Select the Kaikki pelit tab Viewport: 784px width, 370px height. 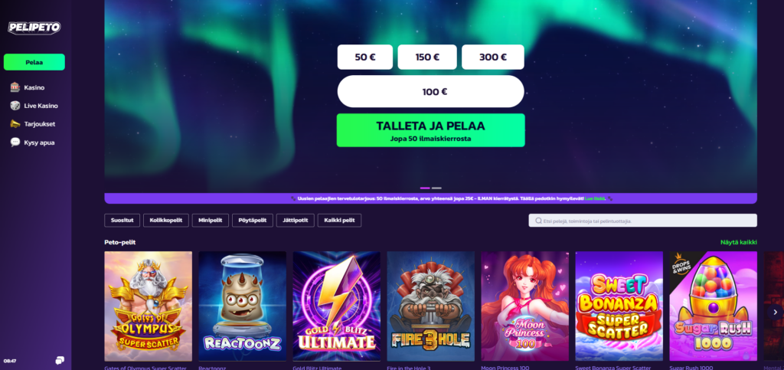pos(339,221)
